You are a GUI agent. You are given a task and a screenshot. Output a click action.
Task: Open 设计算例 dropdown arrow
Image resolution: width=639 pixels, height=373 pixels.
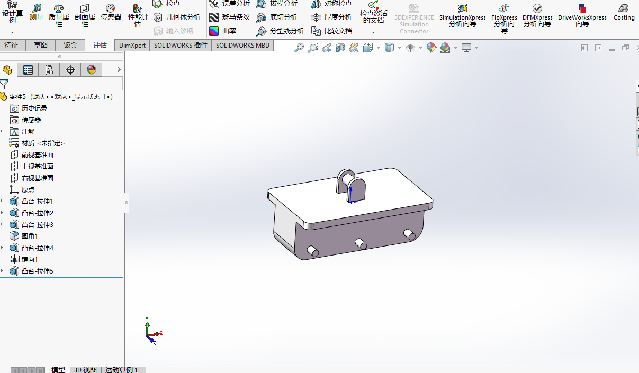coord(12,32)
